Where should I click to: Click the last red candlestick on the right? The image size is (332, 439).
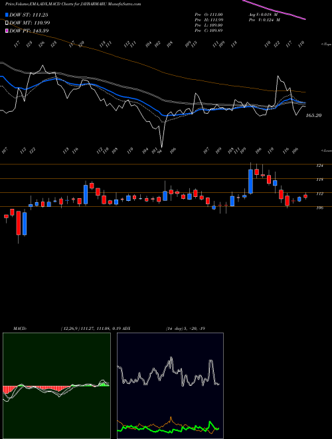click(305, 196)
